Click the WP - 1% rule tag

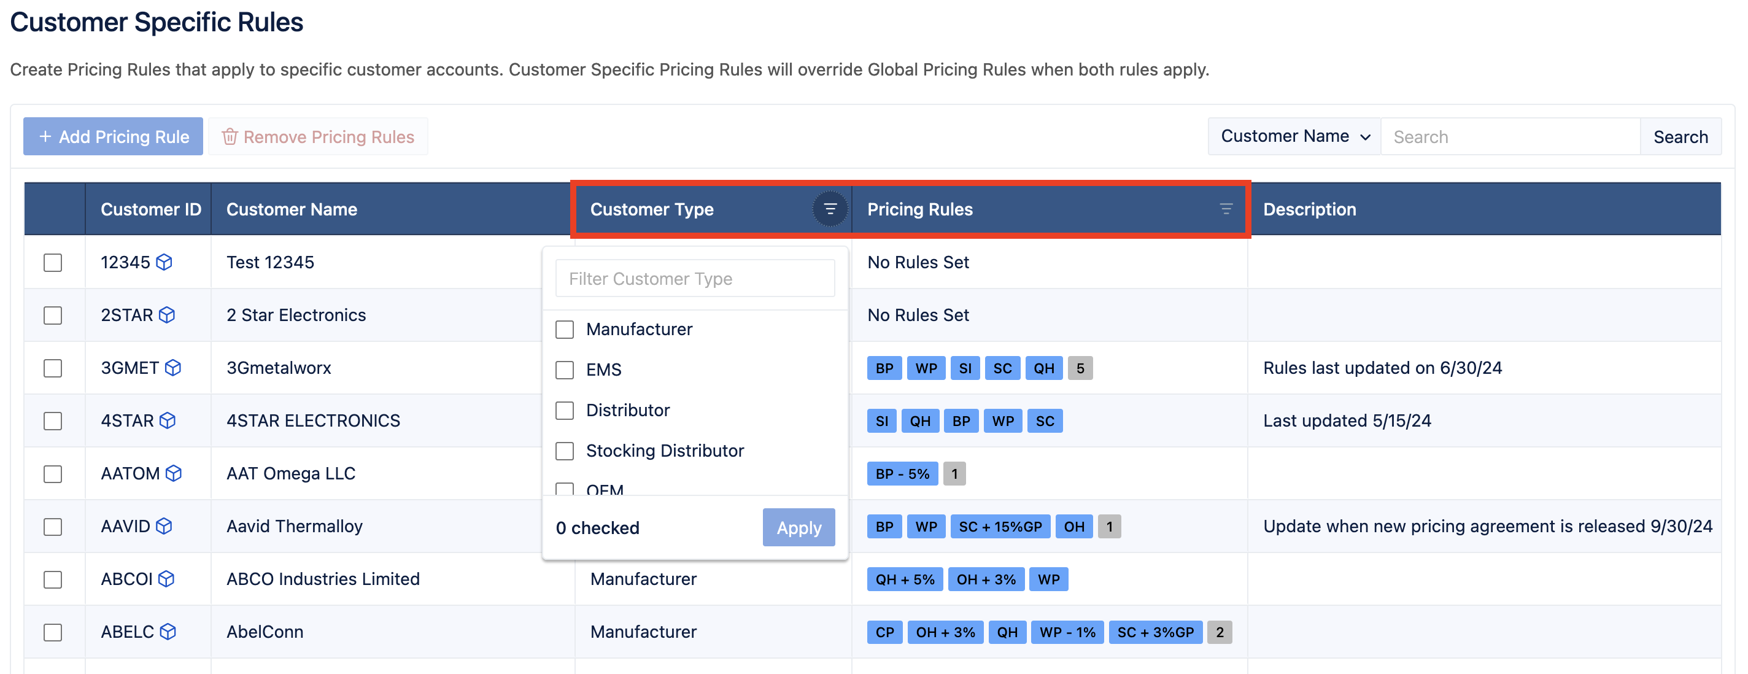click(x=1067, y=633)
